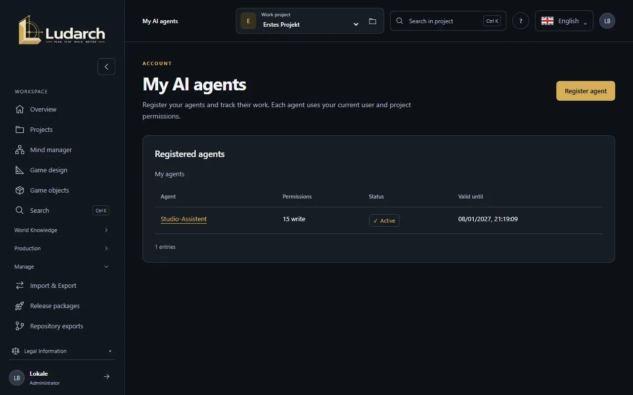The image size is (633, 395).
Task: Click the Release packages rocket icon
Action: tap(20, 306)
